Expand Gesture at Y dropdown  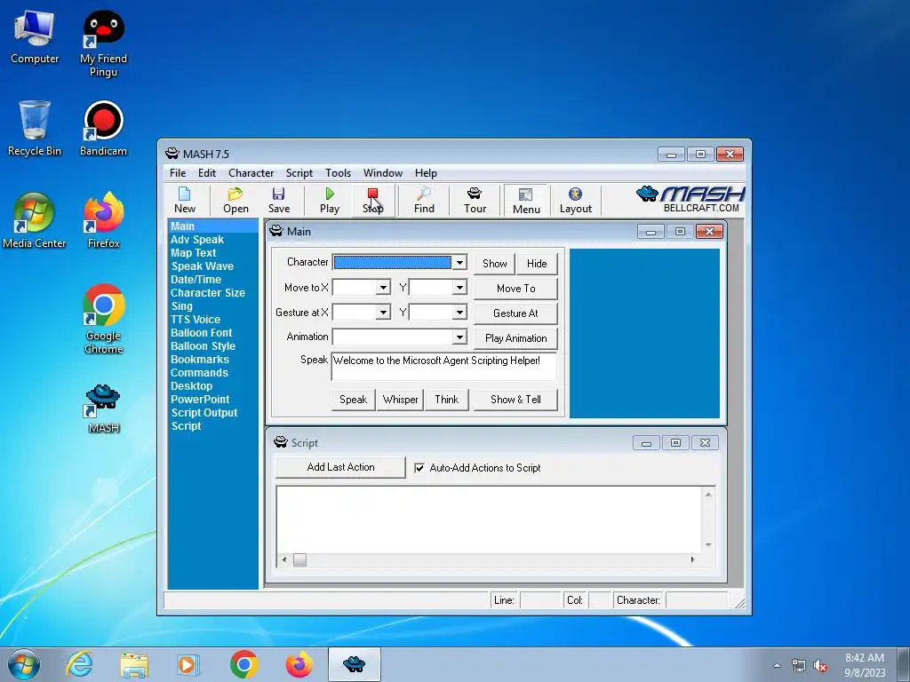pos(459,312)
